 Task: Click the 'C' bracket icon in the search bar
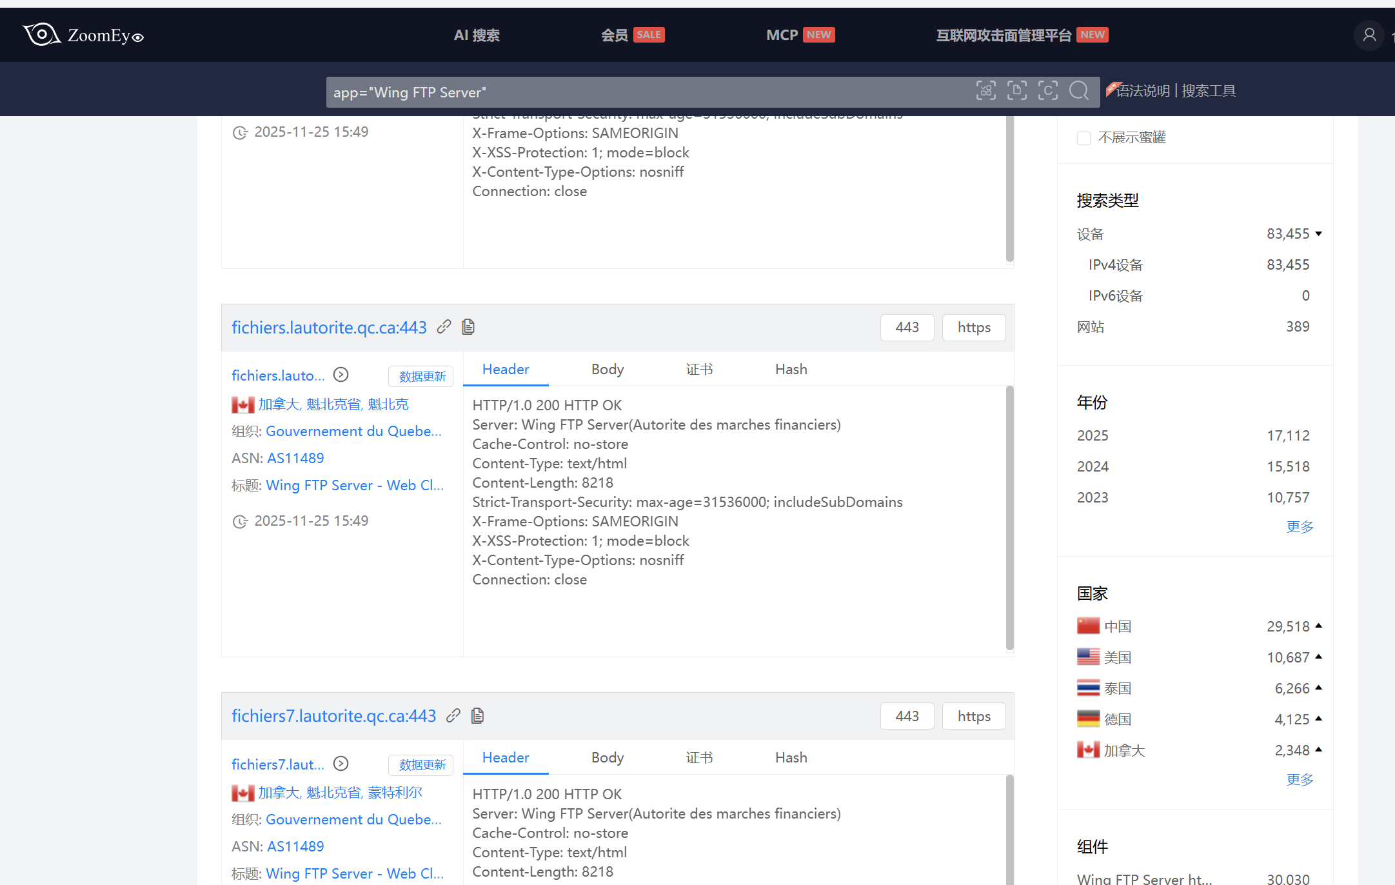(x=1047, y=91)
